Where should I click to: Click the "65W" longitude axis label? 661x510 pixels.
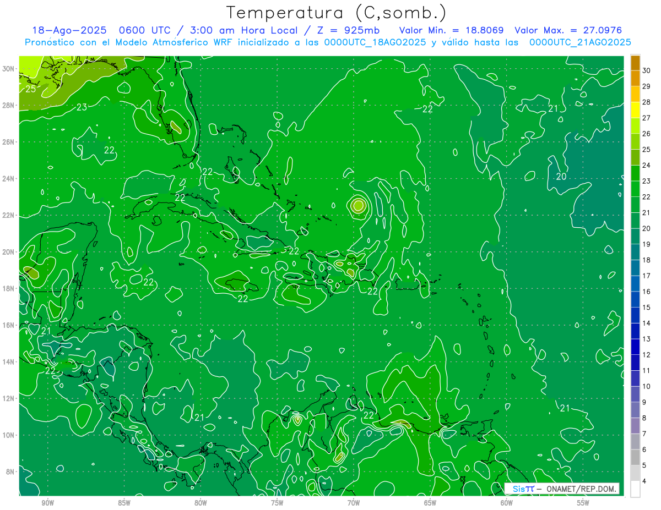coord(430,503)
